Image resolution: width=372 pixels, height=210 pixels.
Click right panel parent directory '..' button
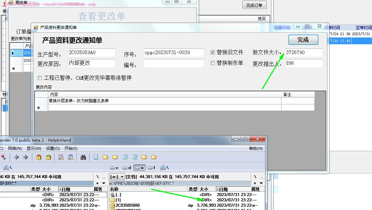(261, 177)
